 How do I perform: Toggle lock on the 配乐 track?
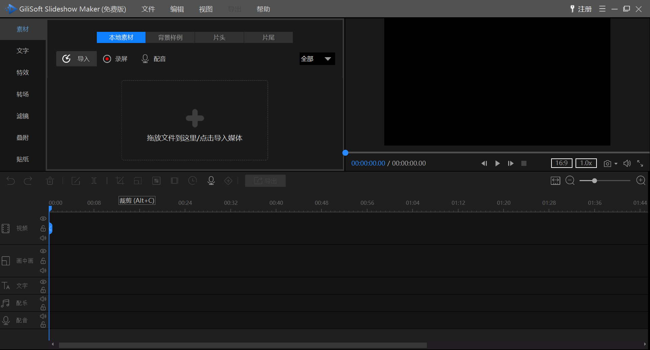pyautogui.click(x=43, y=307)
